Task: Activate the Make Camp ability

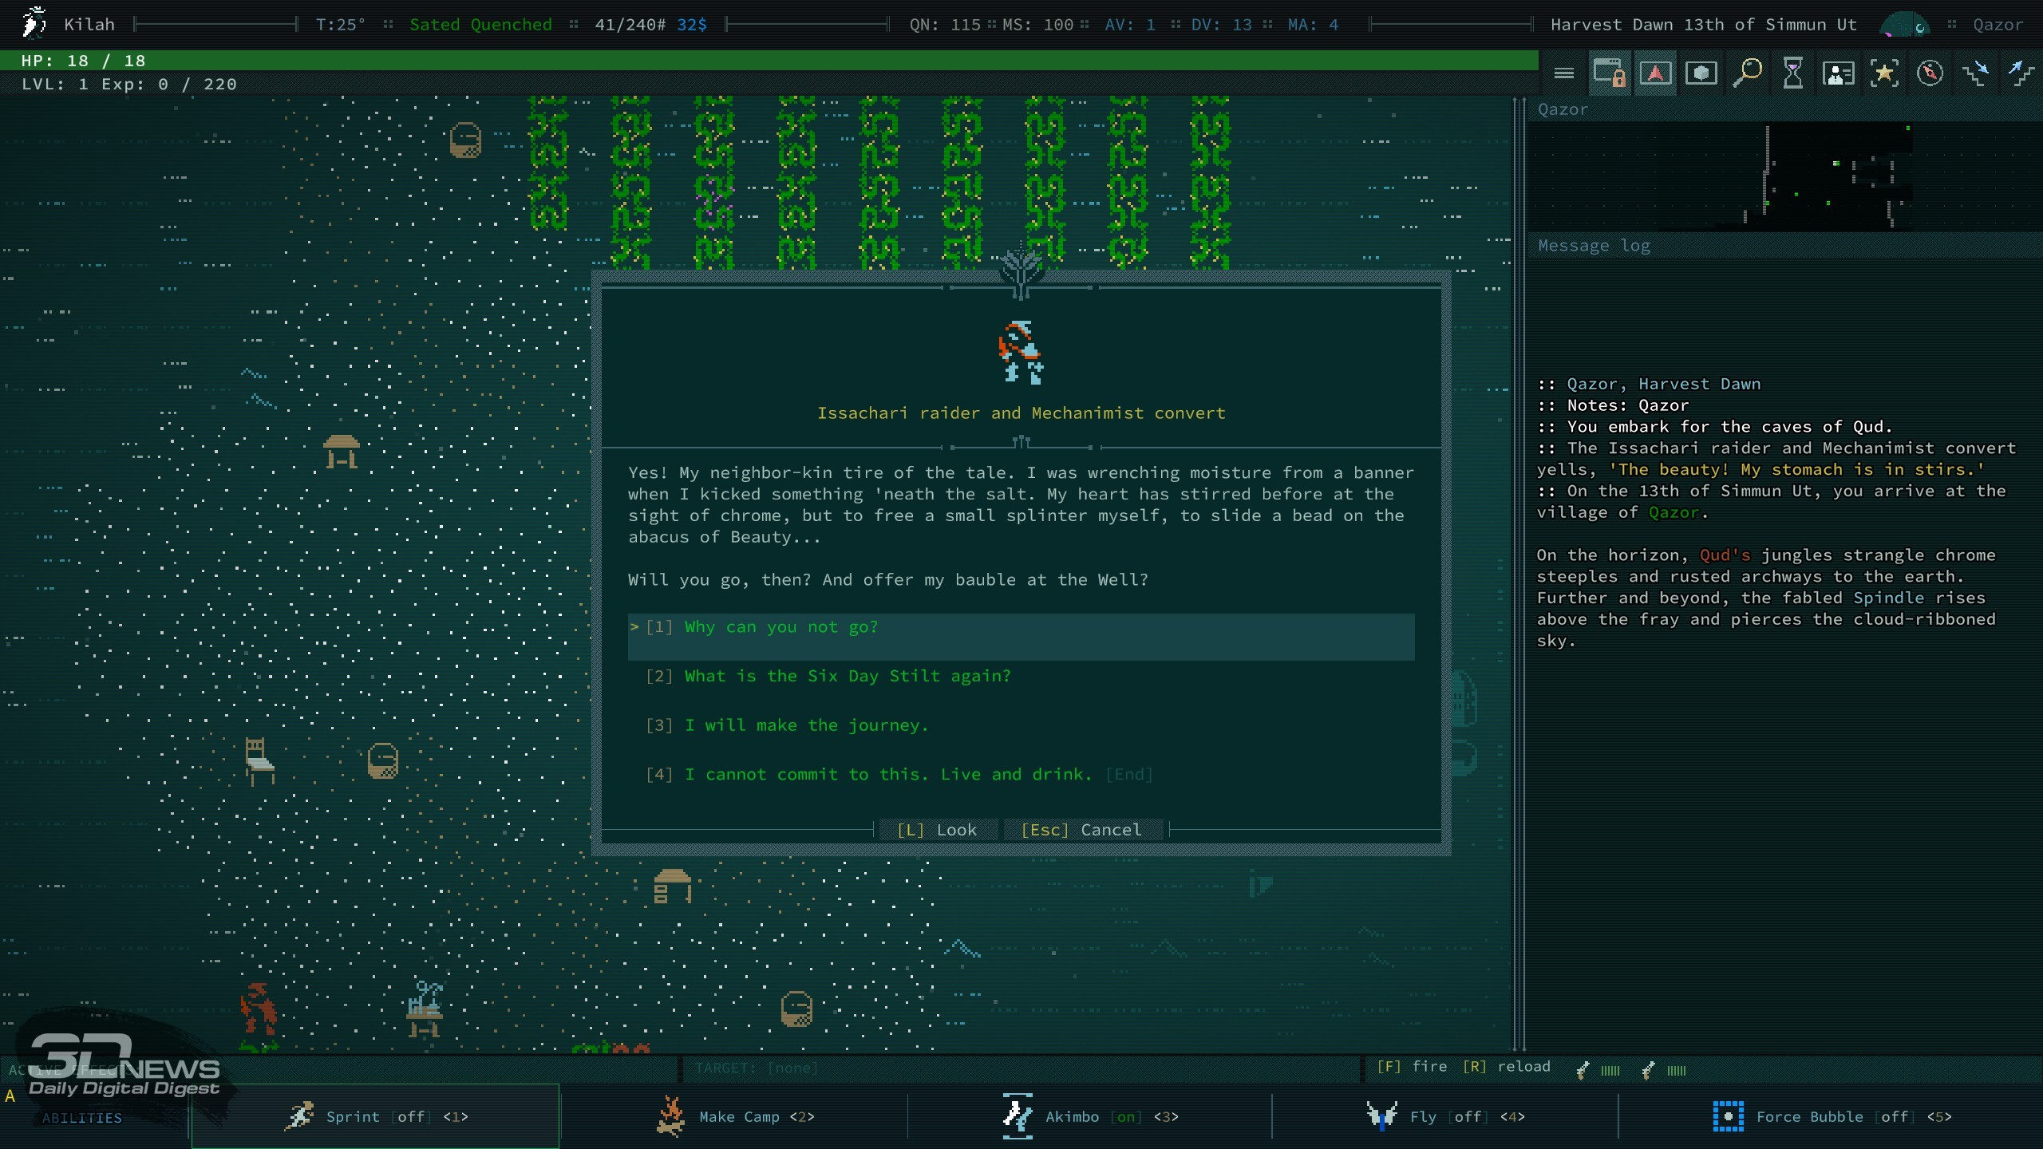Action: point(734,1116)
